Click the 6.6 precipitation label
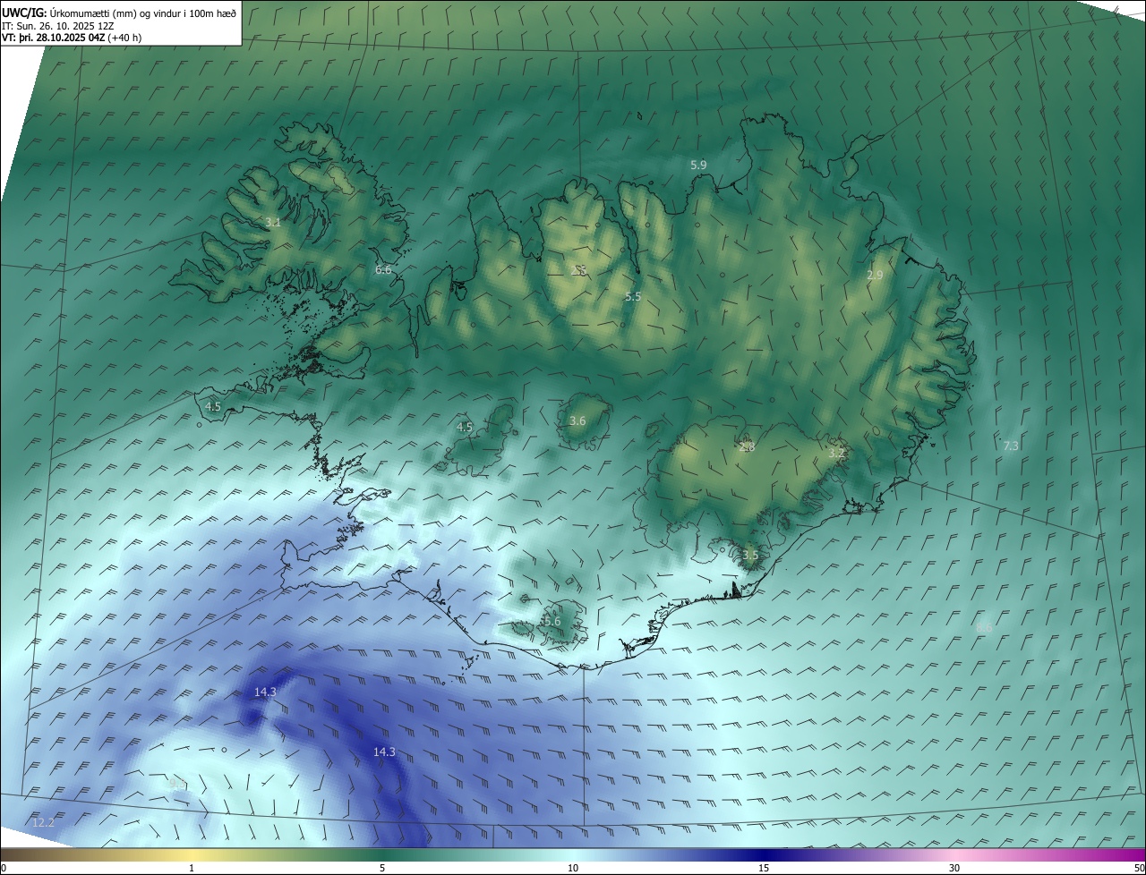This screenshot has width=1146, height=875. coord(383,269)
